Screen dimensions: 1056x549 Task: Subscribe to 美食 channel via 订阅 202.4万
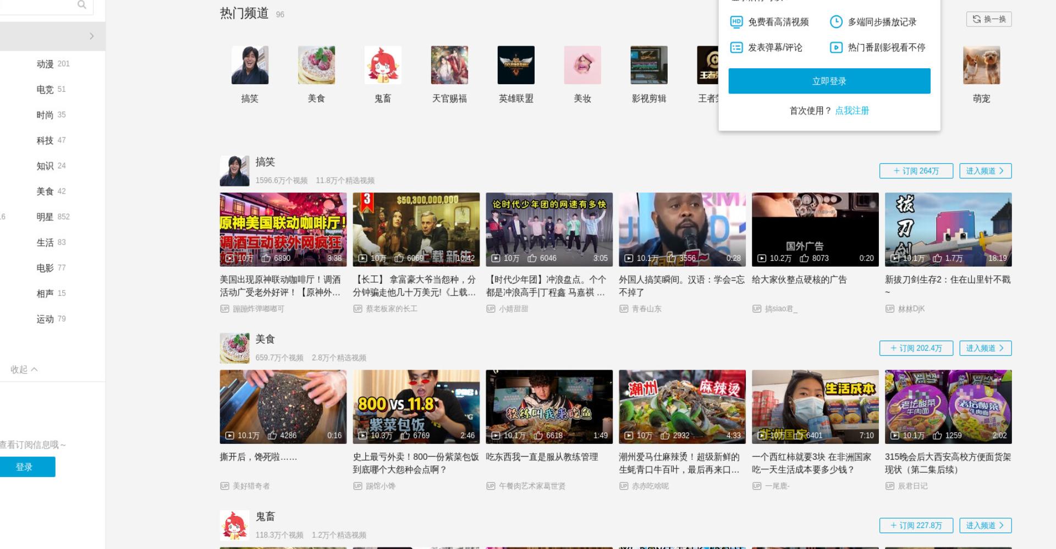(916, 348)
